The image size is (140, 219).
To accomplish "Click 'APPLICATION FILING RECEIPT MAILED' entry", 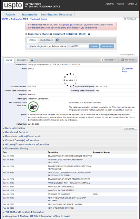I will click(65, 204).
